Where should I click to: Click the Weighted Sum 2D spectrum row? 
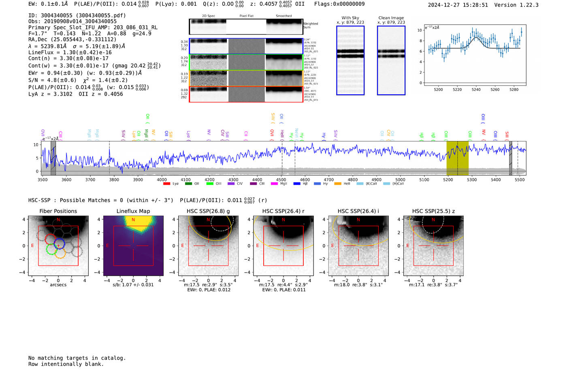pos(246,27)
